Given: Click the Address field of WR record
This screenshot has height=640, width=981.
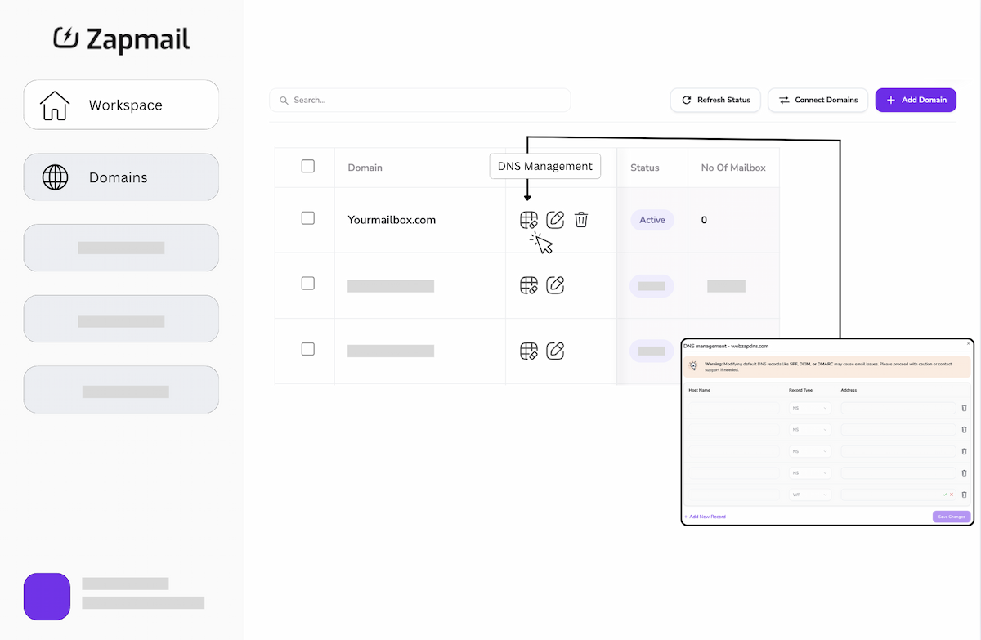Looking at the screenshot, I should pos(898,495).
